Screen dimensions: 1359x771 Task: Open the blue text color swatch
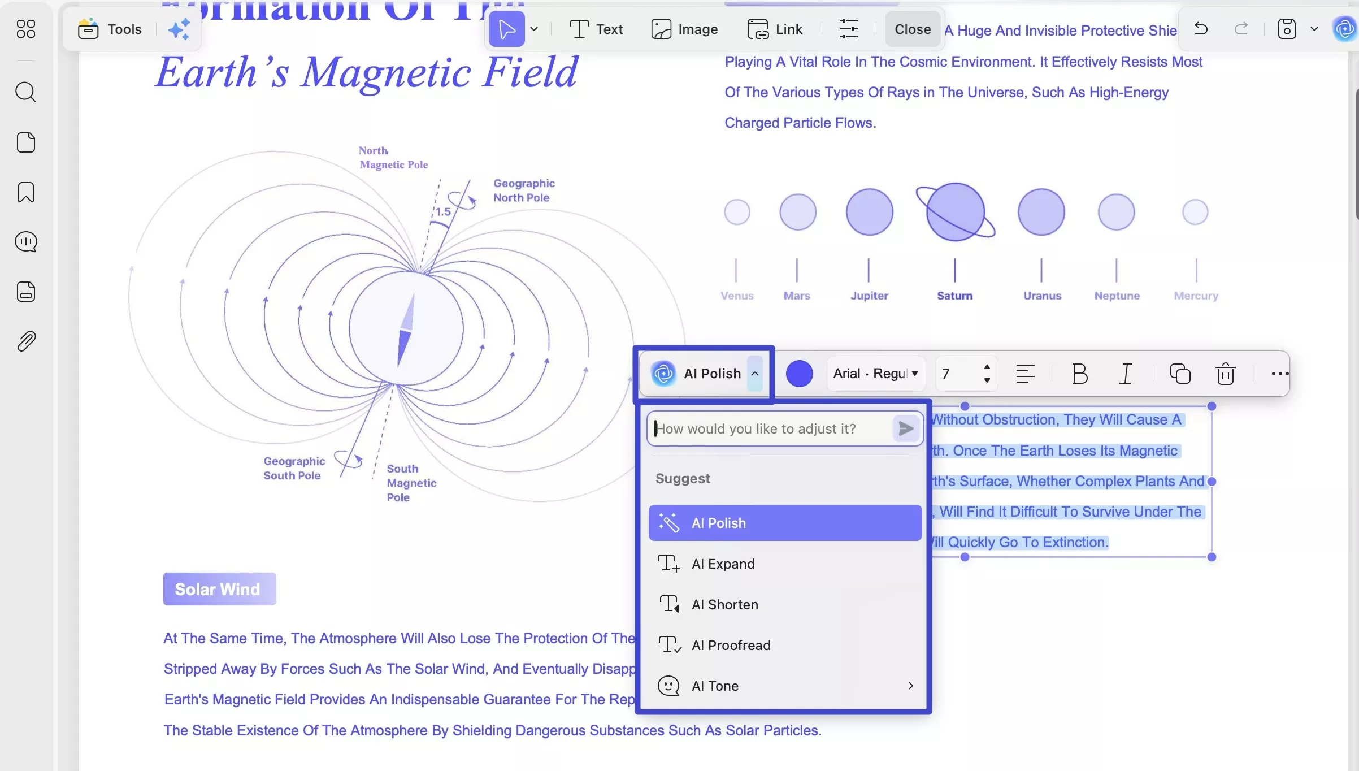pos(799,374)
